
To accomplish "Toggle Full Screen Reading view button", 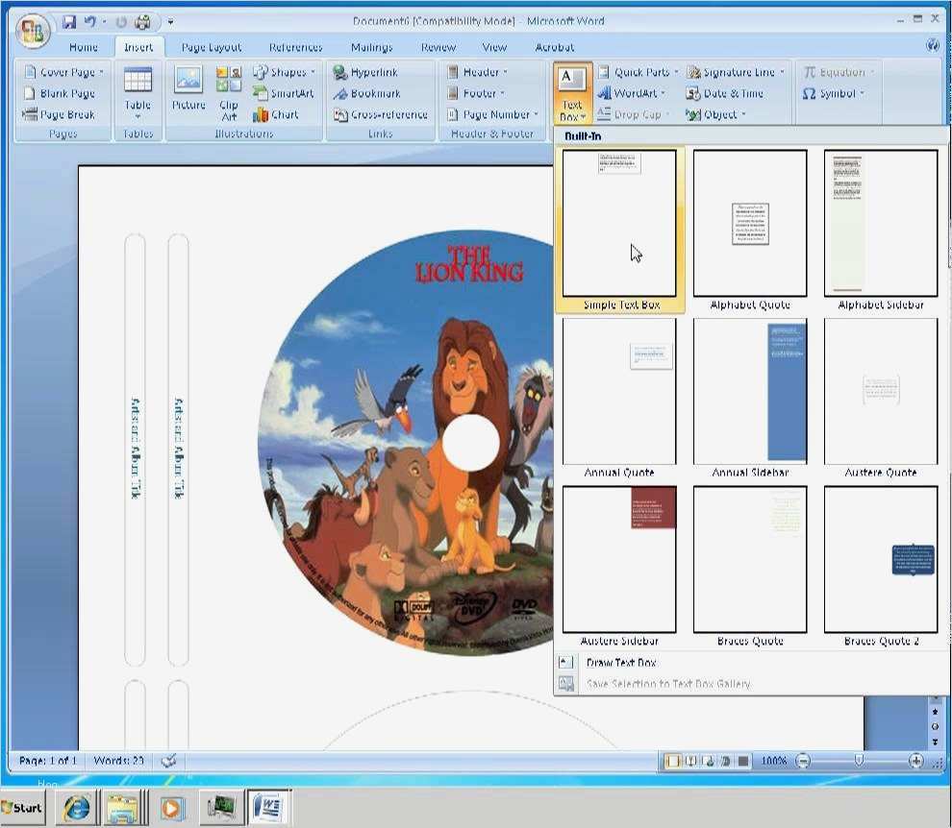I will tap(691, 761).
